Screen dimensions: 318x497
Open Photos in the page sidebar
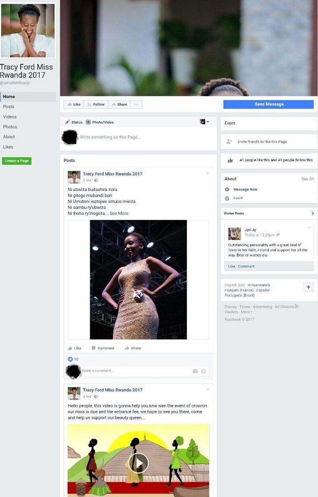10,127
